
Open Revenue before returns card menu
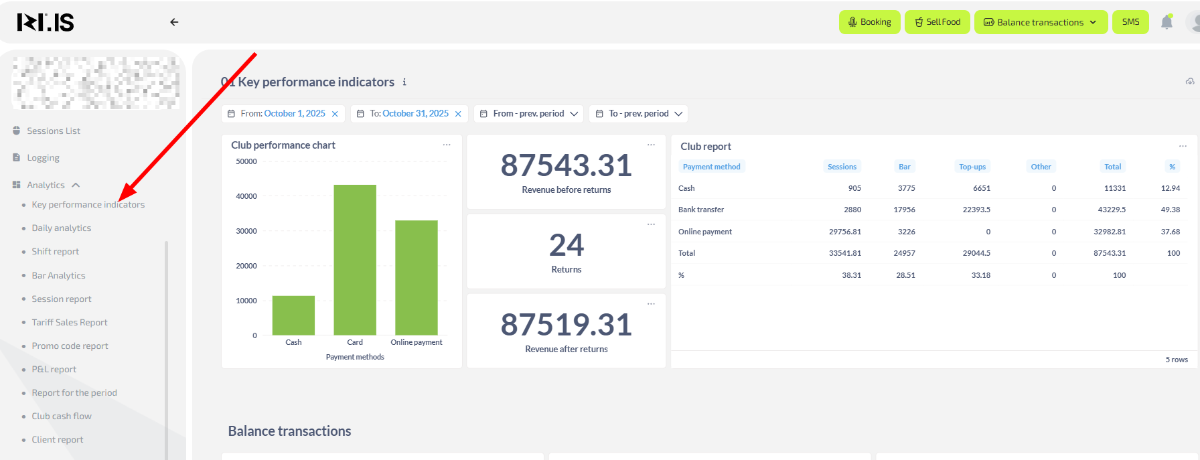tap(651, 145)
